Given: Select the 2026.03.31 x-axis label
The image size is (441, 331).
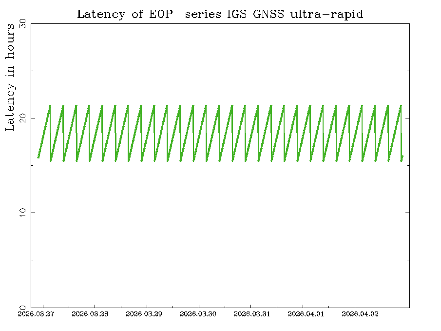Looking at the screenshot, I should pos(252,314).
